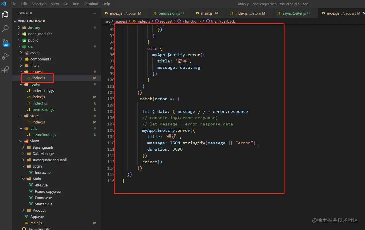The height and width of the screenshot is (230, 365).
Task: Collapse the views folder
Action: pos(35,141)
